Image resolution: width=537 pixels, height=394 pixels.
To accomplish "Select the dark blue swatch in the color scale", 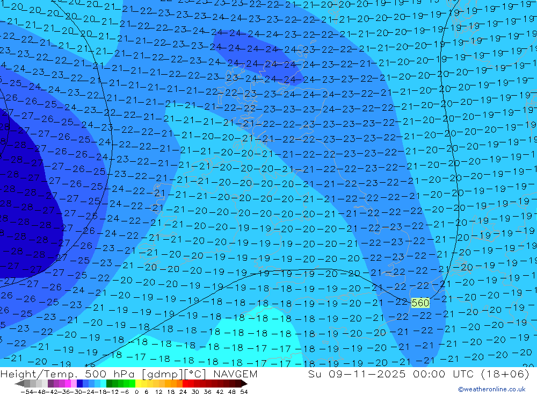I will point(79,384).
